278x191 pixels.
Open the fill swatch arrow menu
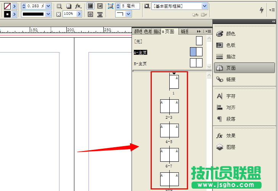click(14, 6)
